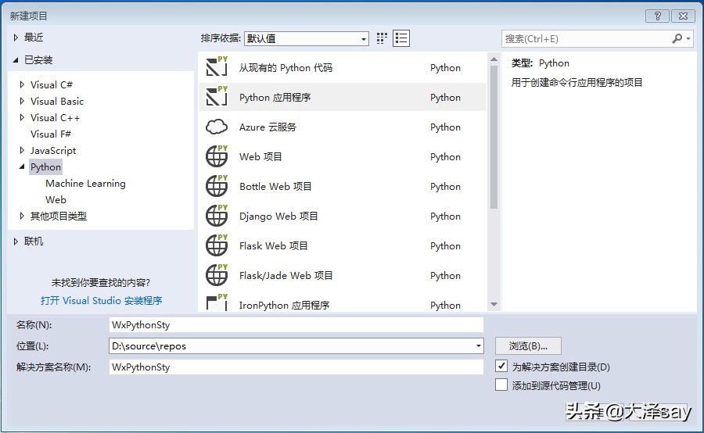The height and width of the screenshot is (433, 704).
Task: Select the Python category
Action: point(45,167)
